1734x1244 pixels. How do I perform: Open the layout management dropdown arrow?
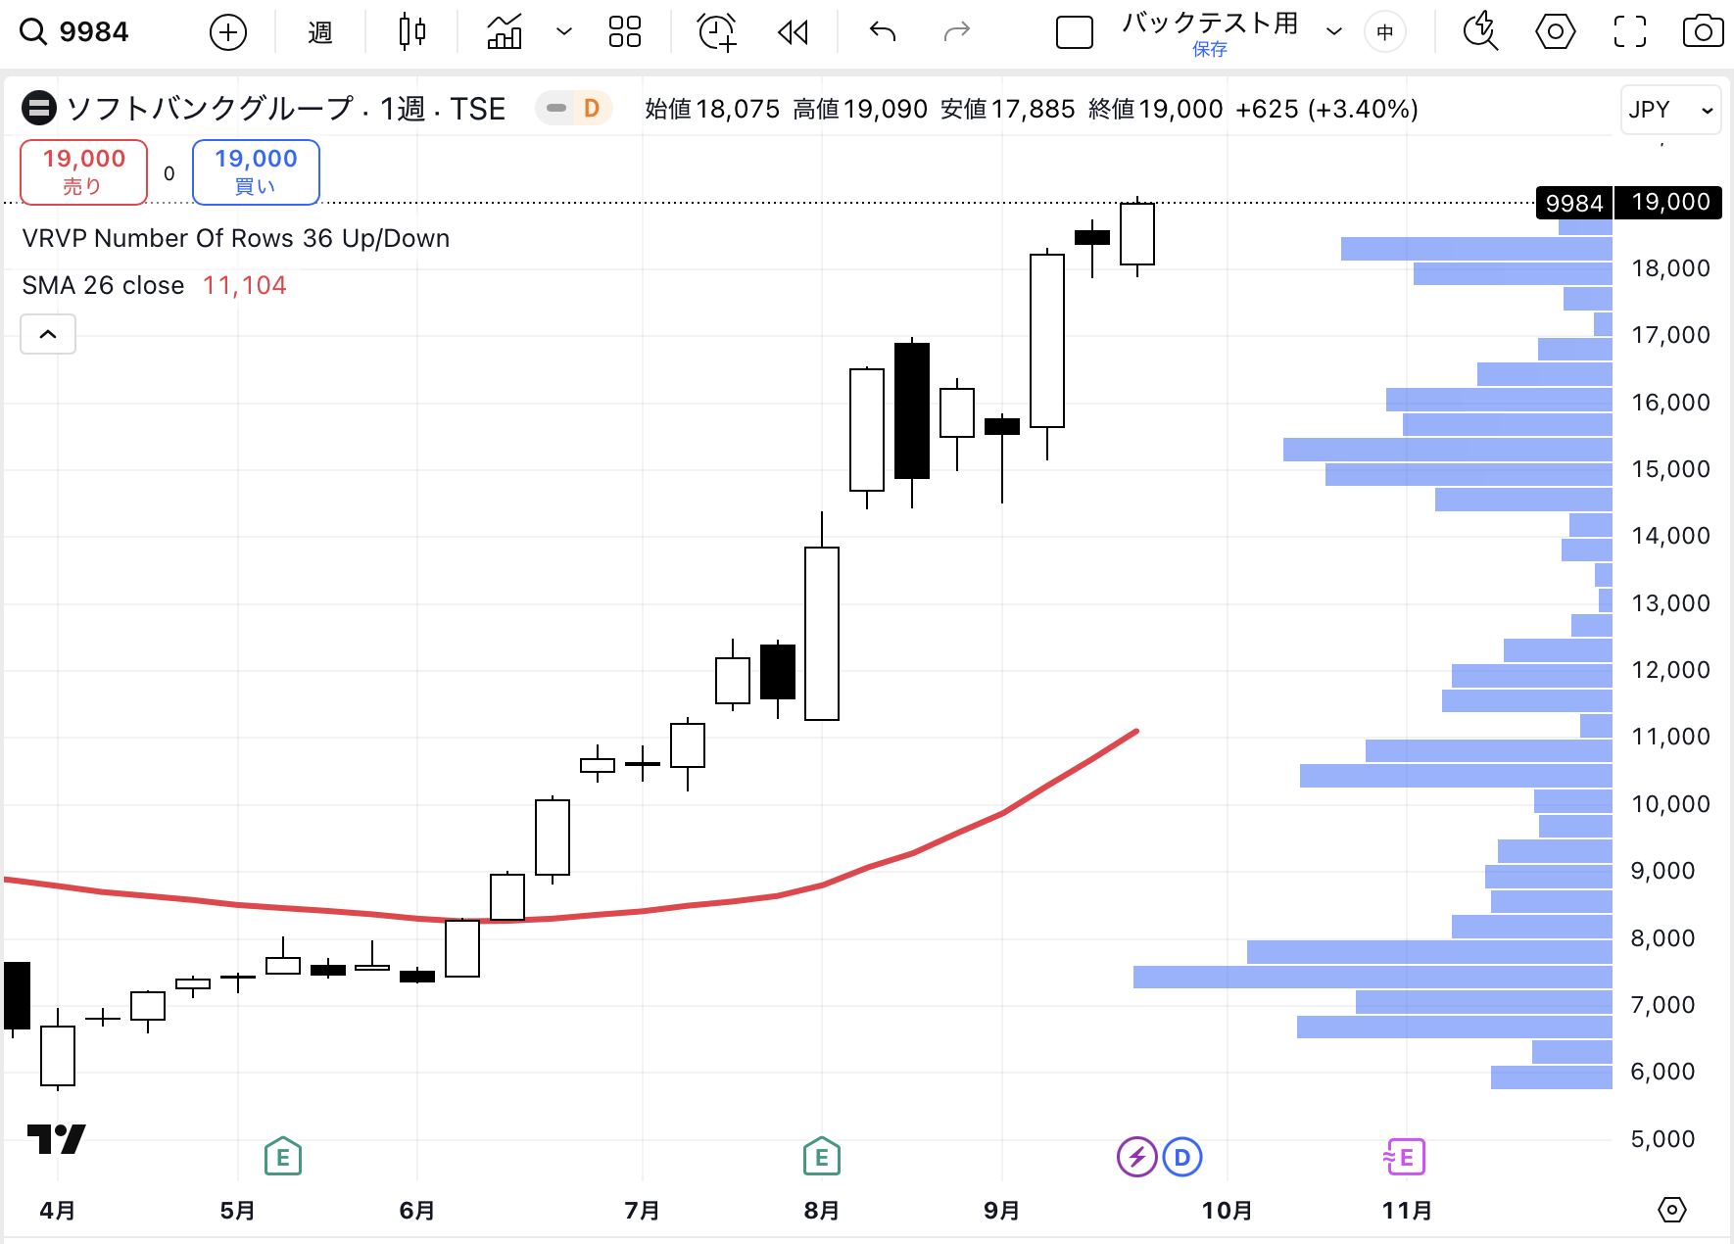(1334, 32)
